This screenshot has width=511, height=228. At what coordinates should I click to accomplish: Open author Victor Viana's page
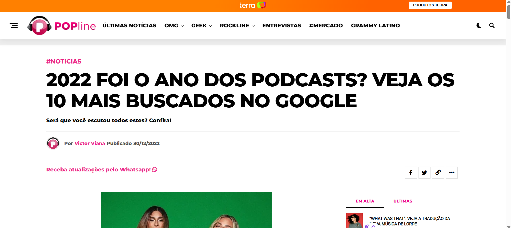tap(90, 143)
